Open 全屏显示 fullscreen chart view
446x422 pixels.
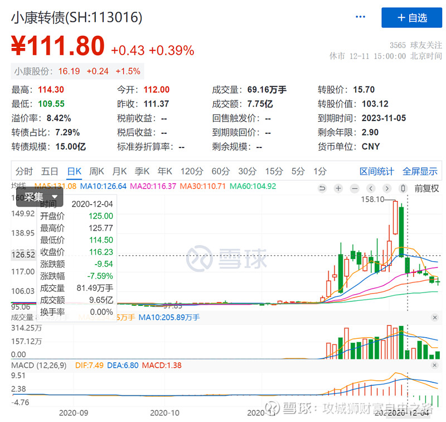(x=420, y=171)
